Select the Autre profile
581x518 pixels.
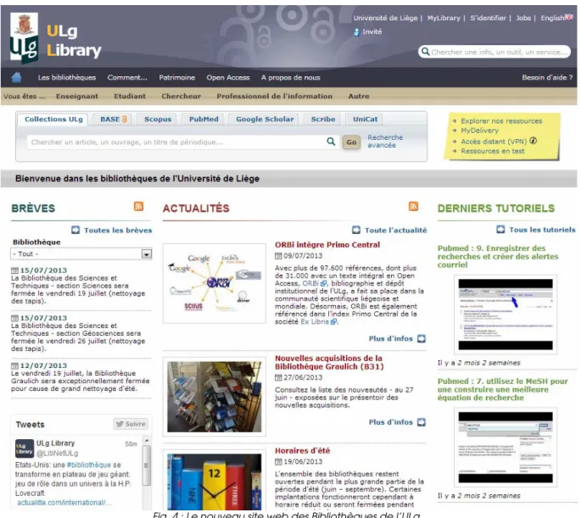click(x=359, y=97)
